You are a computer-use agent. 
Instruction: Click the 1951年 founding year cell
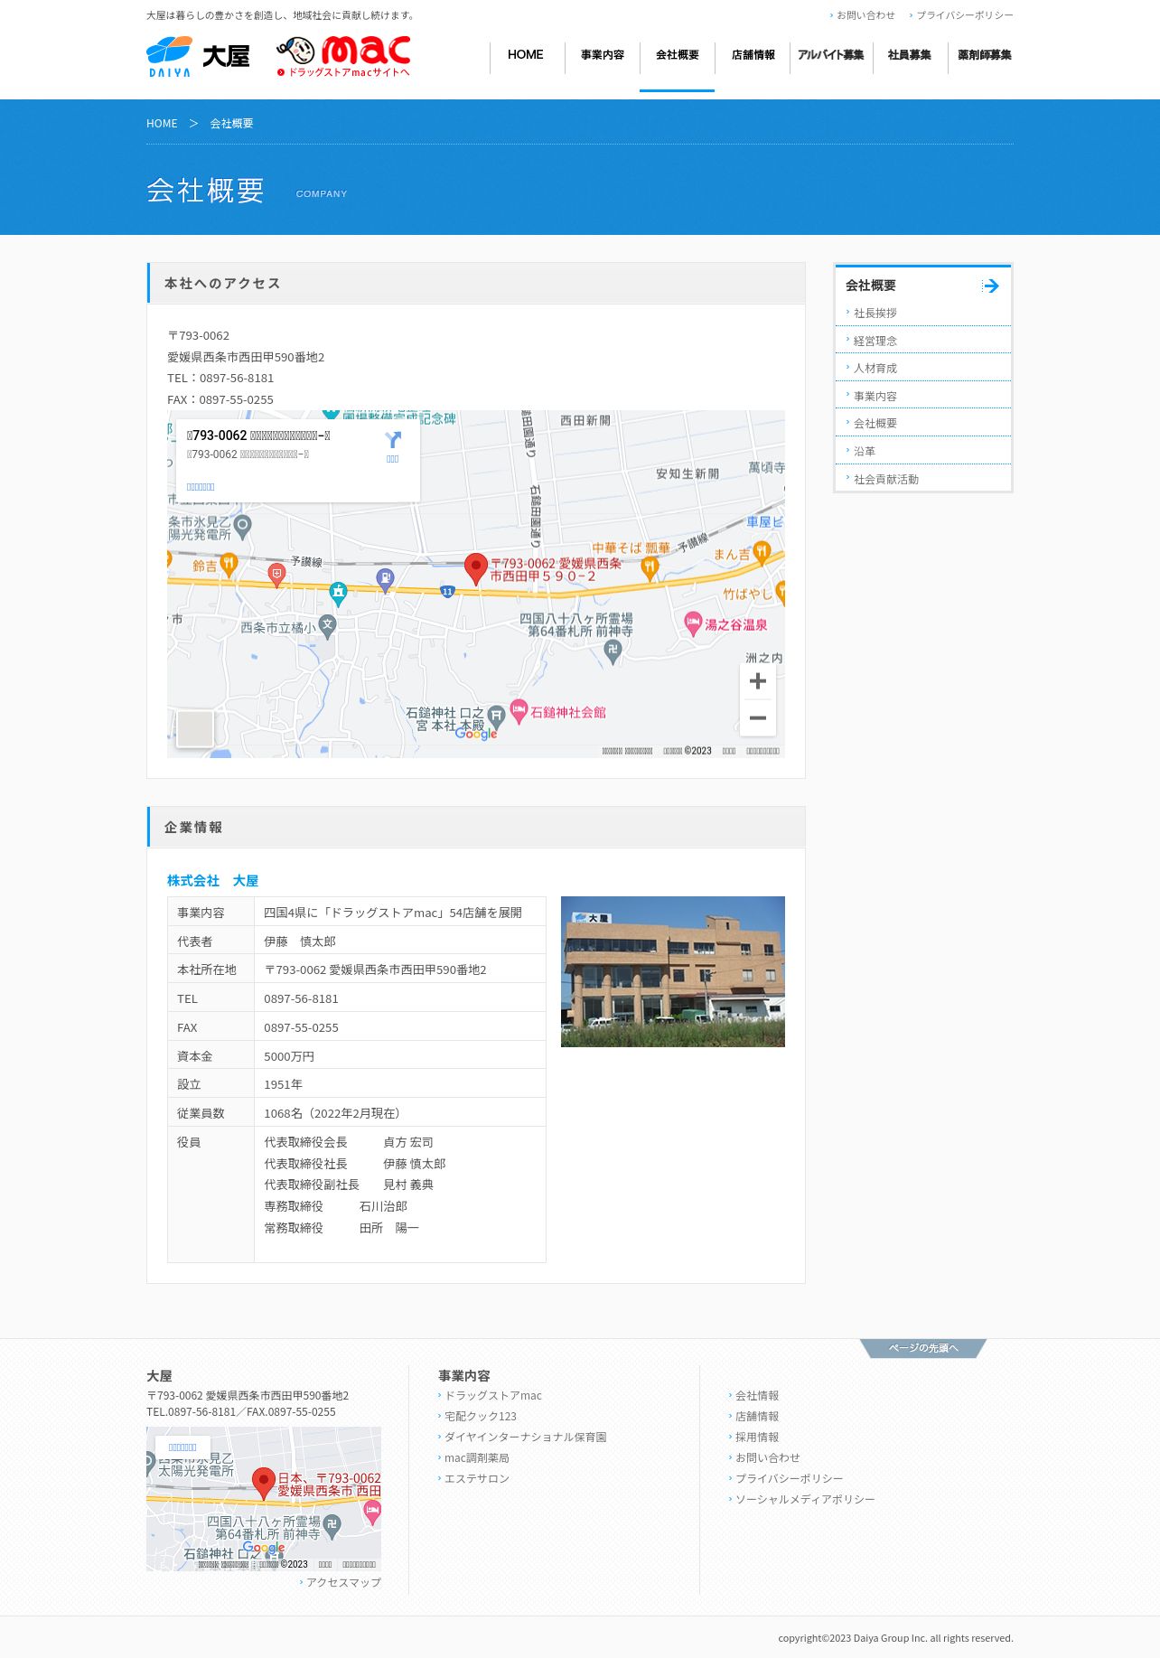point(400,1084)
